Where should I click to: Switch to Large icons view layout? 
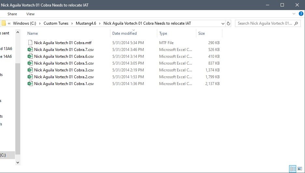[300, 169]
